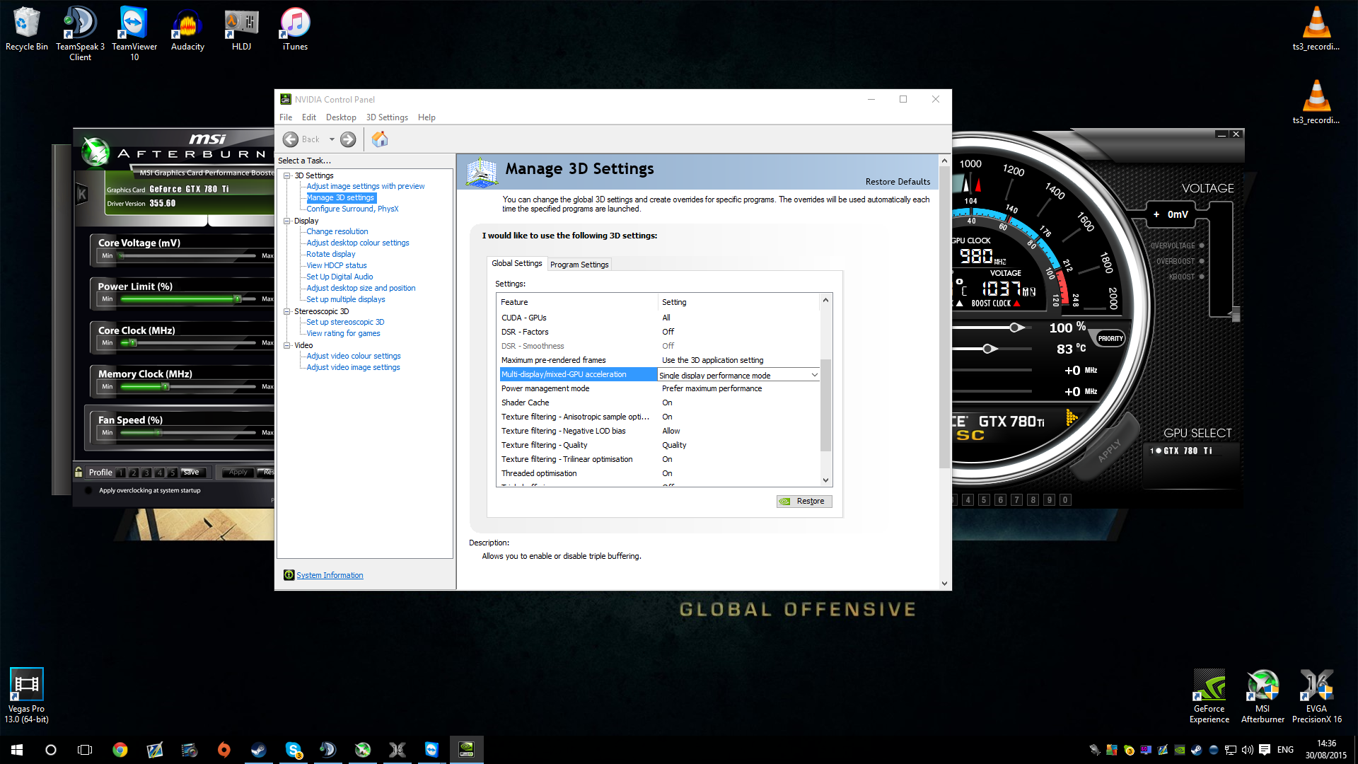This screenshot has height=764, width=1358.
Task: Select MSI Afterburner desktop shortcut
Action: (x=1263, y=695)
